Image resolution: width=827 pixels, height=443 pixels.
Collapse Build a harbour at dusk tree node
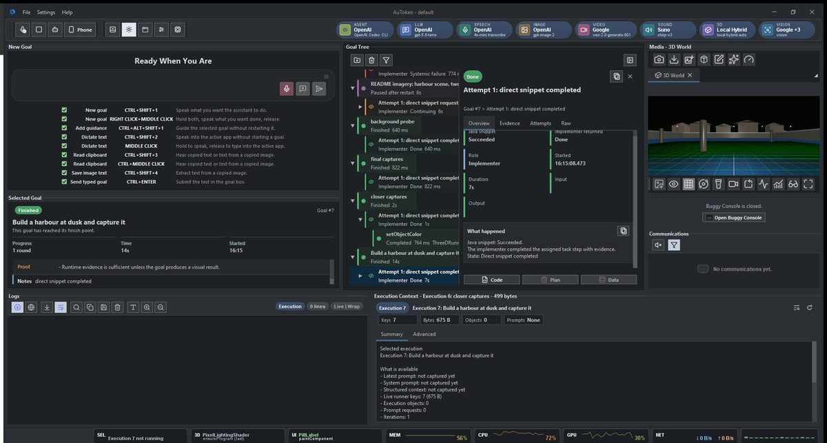[x=353, y=257]
